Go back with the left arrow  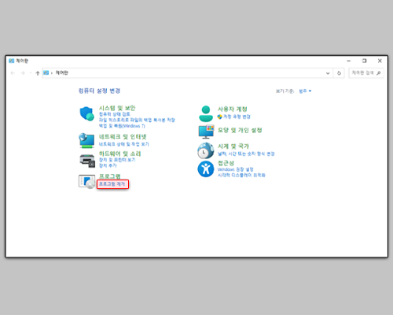[x=13, y=73]
